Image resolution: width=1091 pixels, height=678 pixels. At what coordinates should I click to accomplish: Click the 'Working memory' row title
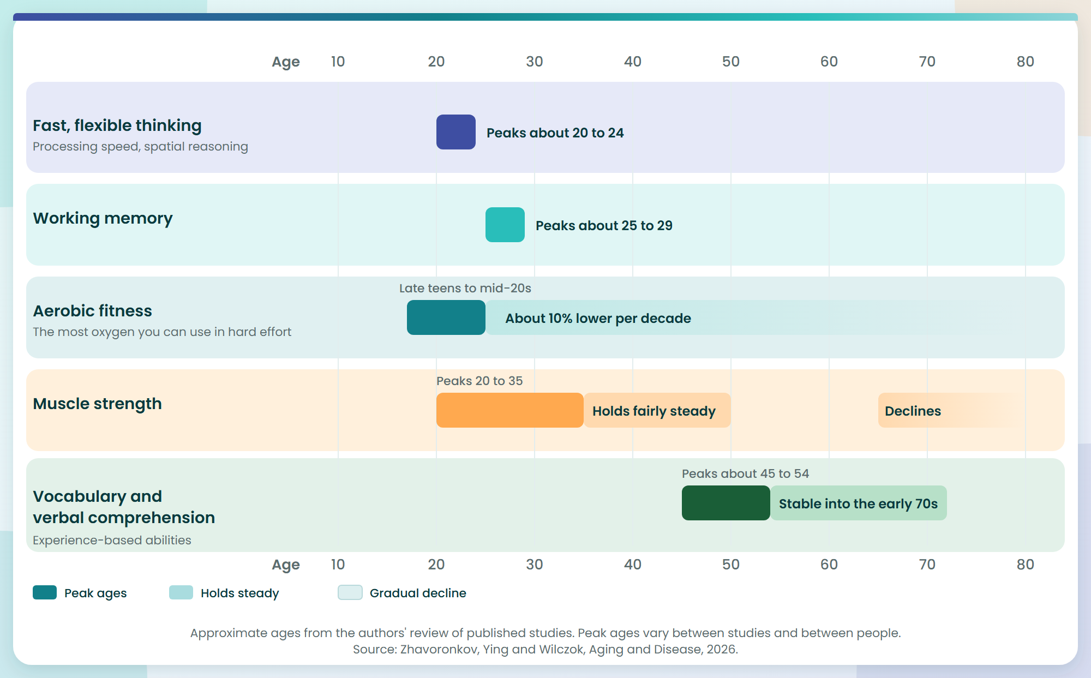pos(103,218)
